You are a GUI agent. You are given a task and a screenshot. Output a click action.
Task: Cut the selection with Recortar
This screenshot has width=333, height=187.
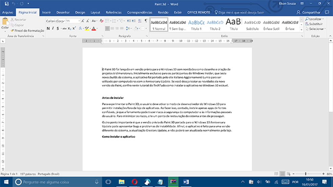[19, 20]
